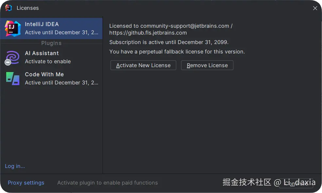The width and height of the screenshot is (322, 193).
Task: Select the Code With Me entry name
Action: [44, 74]
